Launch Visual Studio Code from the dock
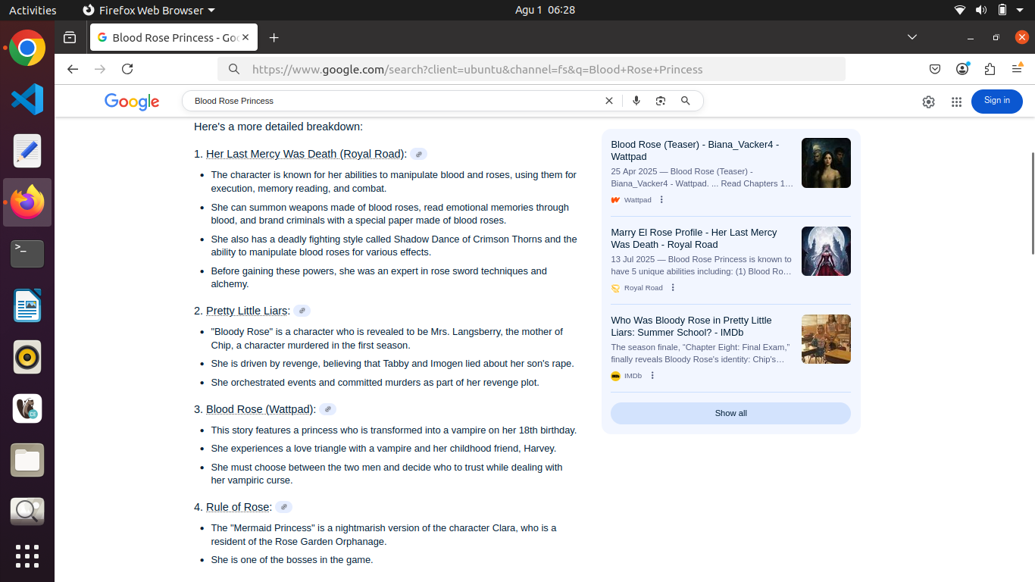The height and width of the screenshot is (582, 1035). point(27,99)
